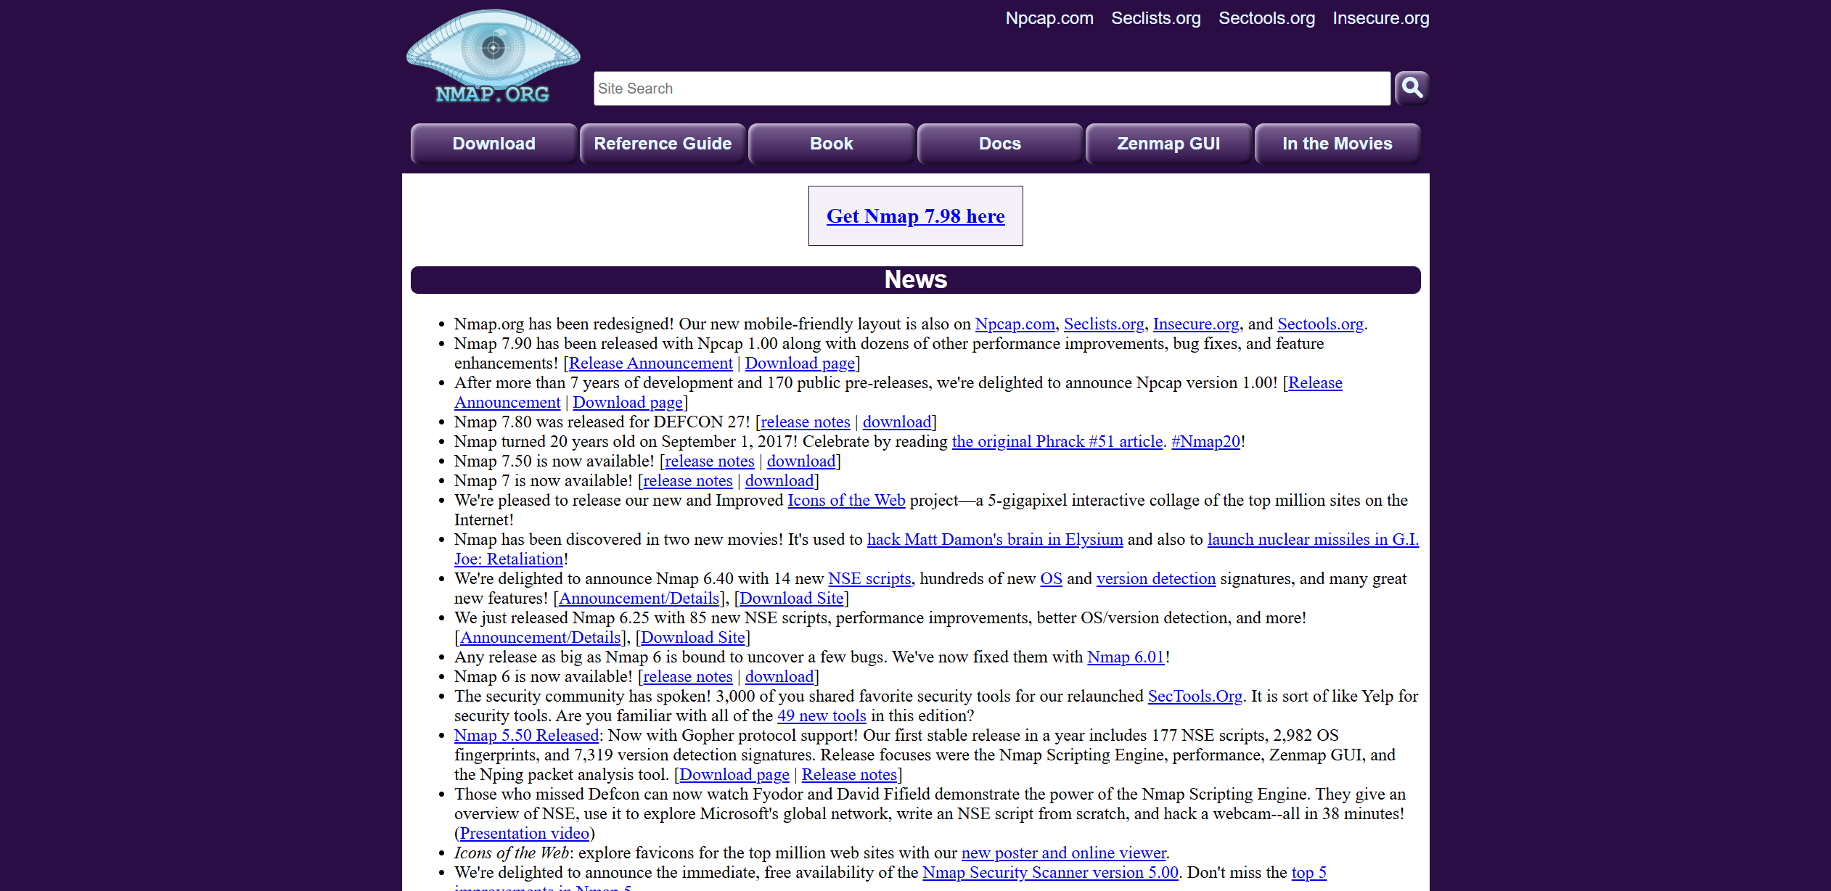
Task: Open the Download navigation tab
Action: pyautogui.click(x=493, y=144)
